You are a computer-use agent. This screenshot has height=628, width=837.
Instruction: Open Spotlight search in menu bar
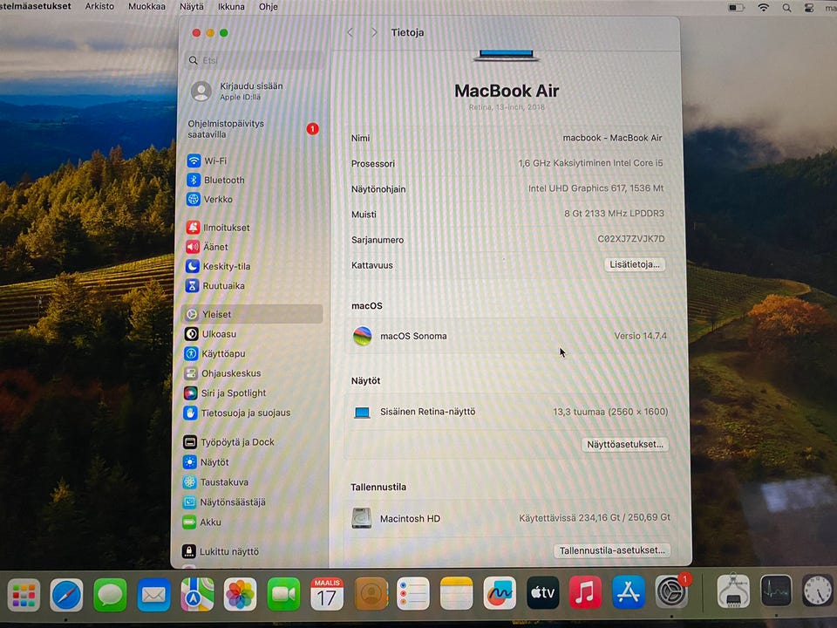point(786,8)
